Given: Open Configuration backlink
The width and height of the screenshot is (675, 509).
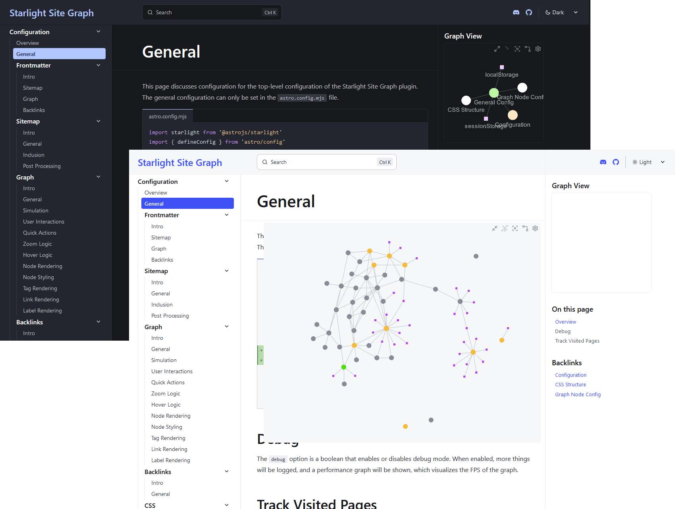Looking at the screenshot, I should click(x=571, y=375).
